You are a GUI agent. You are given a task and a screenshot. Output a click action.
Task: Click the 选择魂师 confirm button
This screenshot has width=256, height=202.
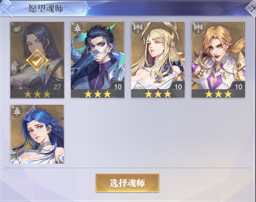[x=127, y=183]
